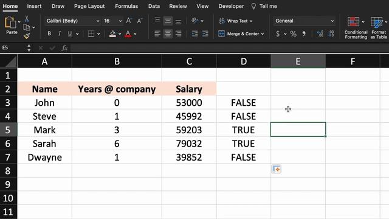Select the cell containing Dwayne
Image resolution: width=389 pixels, height=219 pixels.
coord(44,157)
